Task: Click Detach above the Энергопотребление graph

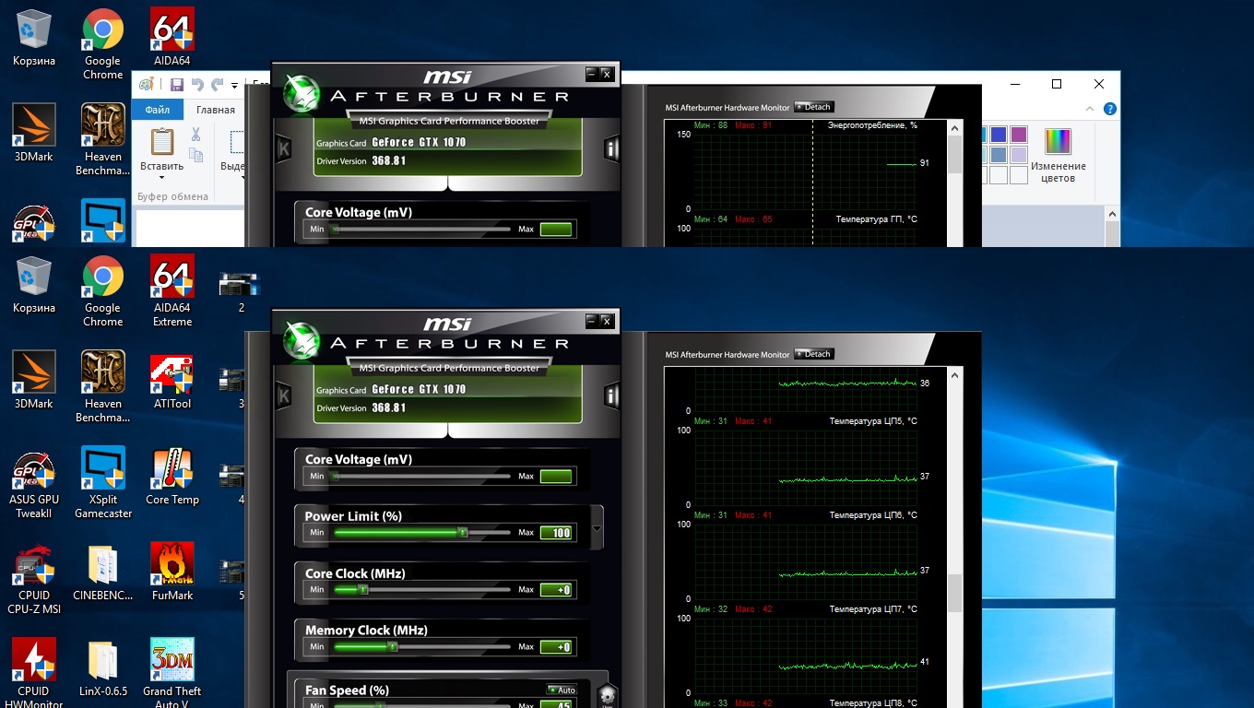Action: click(x=813, y=107)
